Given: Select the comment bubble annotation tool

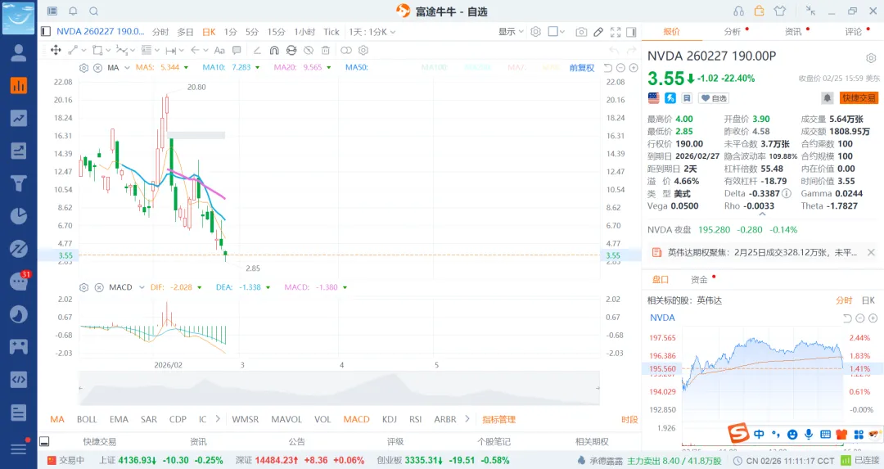Looking at the screenshot, I should point(237,50).
